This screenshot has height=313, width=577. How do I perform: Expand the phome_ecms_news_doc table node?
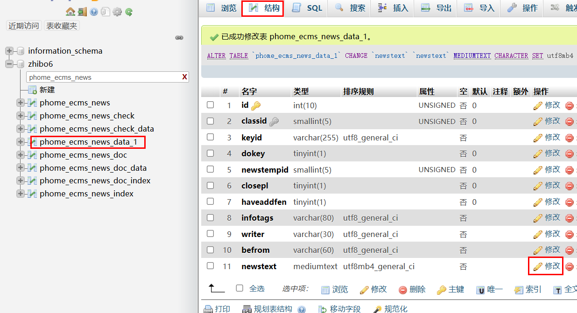click(x=20, y=155)
